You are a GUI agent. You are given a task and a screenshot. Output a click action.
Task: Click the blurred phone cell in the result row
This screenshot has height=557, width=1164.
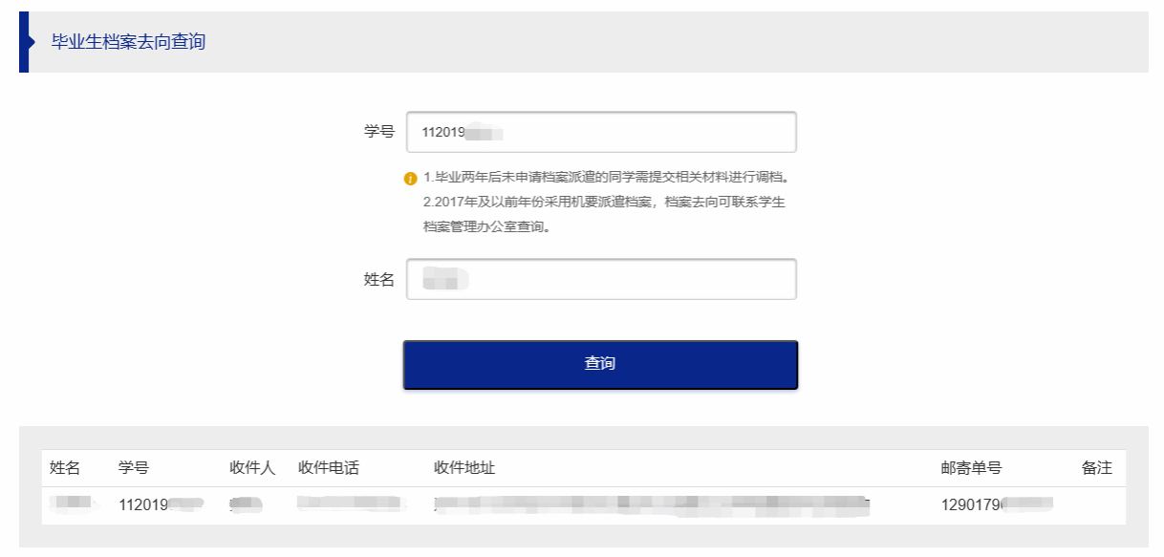point(352,503)
